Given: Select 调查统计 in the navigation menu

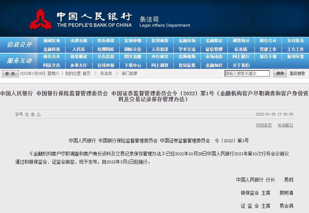Looking at the screenshot, I should coord(241,41).
